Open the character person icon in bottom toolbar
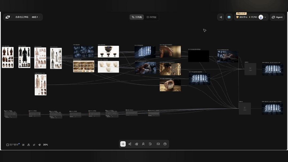 pos(143,144)
